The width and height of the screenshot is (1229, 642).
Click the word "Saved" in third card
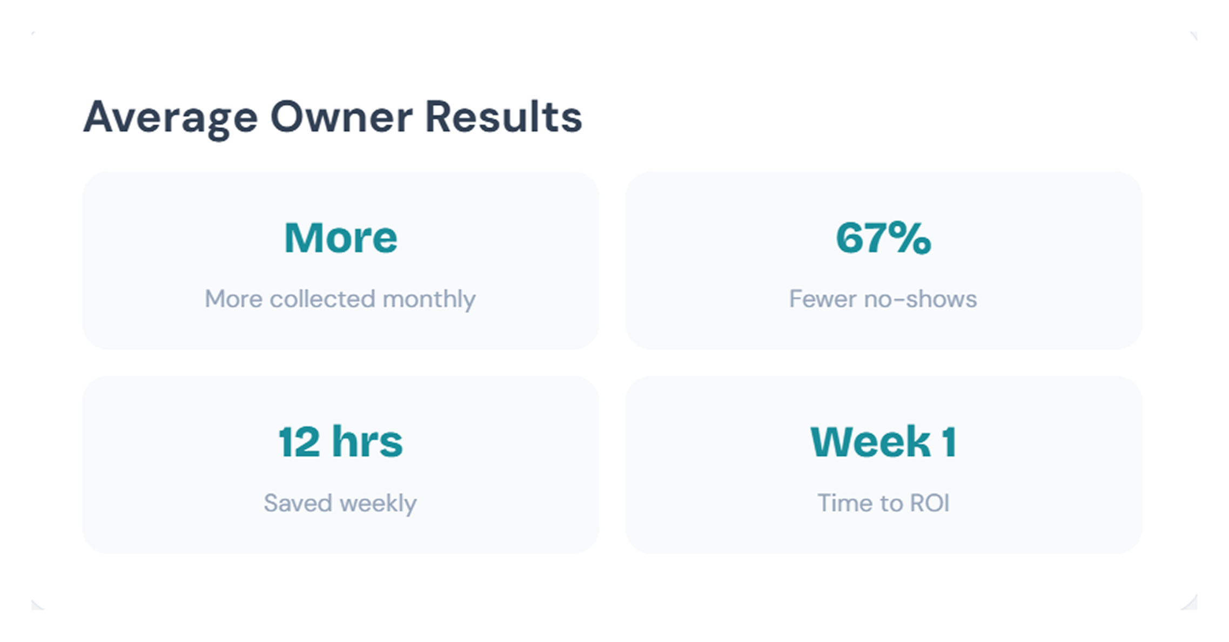(298, 503)
